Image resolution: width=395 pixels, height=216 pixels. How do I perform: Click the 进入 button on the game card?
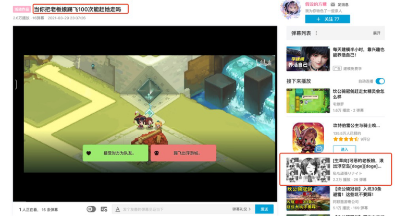pyautogui.click(x=344, y=149)
